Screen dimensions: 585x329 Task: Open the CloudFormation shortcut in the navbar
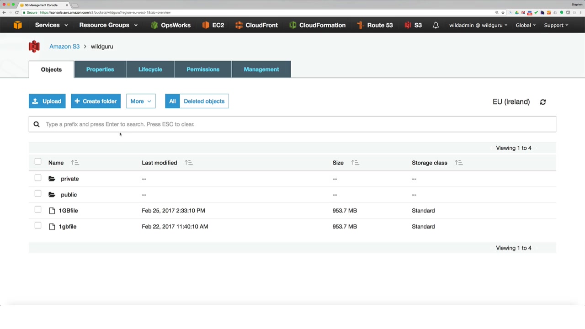(x=317, y=25)
